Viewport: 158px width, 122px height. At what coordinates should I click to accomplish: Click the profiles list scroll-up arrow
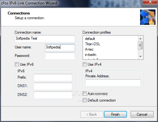pos(140,39)
